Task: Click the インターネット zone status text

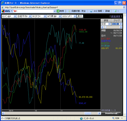Action: [x=89, y=118]
